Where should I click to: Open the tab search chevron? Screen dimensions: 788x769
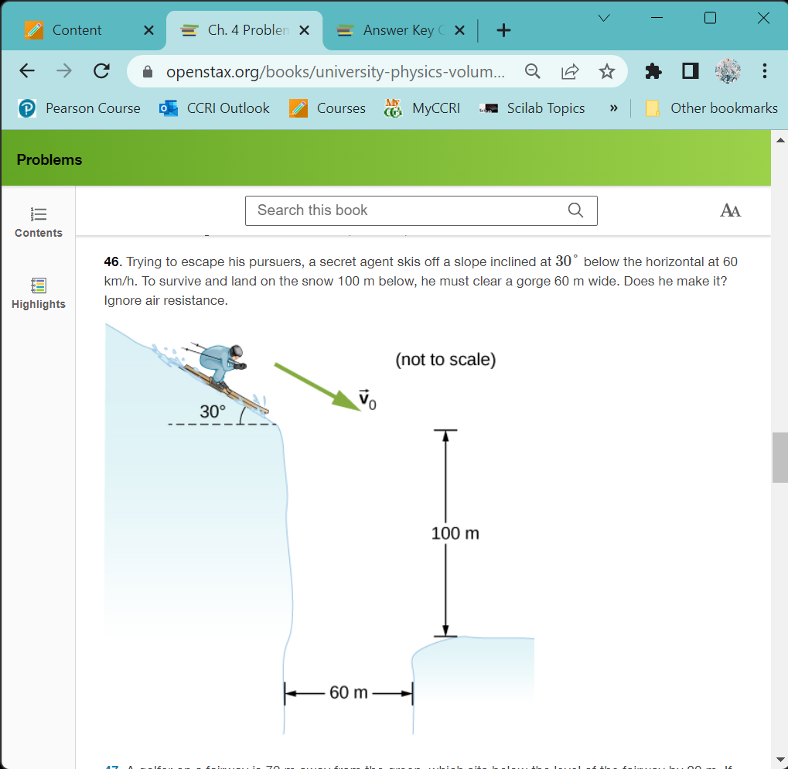coord(604,18)
